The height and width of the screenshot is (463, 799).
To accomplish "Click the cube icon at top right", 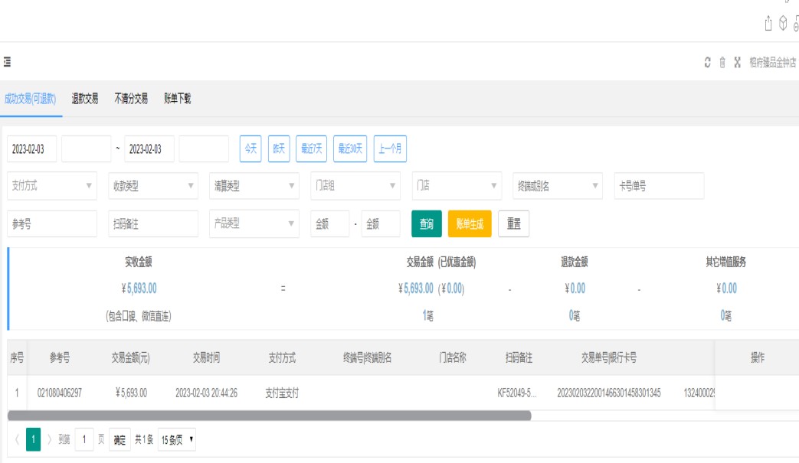I will pos(783,24).
